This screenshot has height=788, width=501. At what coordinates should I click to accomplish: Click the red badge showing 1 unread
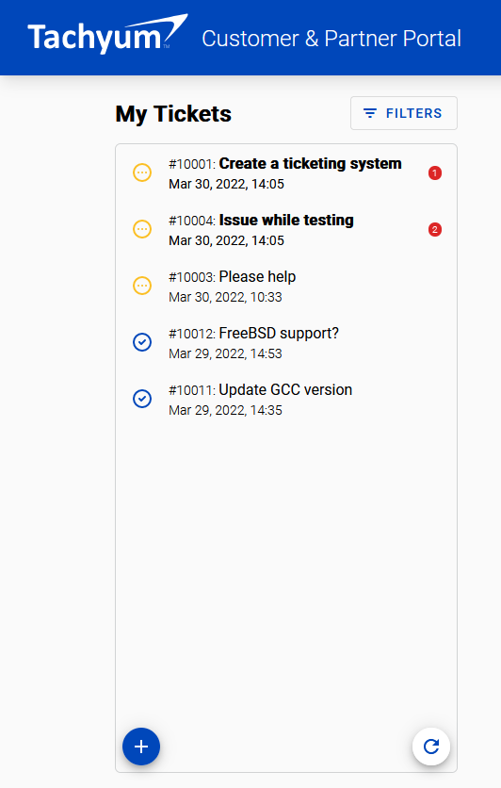pos(435,172)
